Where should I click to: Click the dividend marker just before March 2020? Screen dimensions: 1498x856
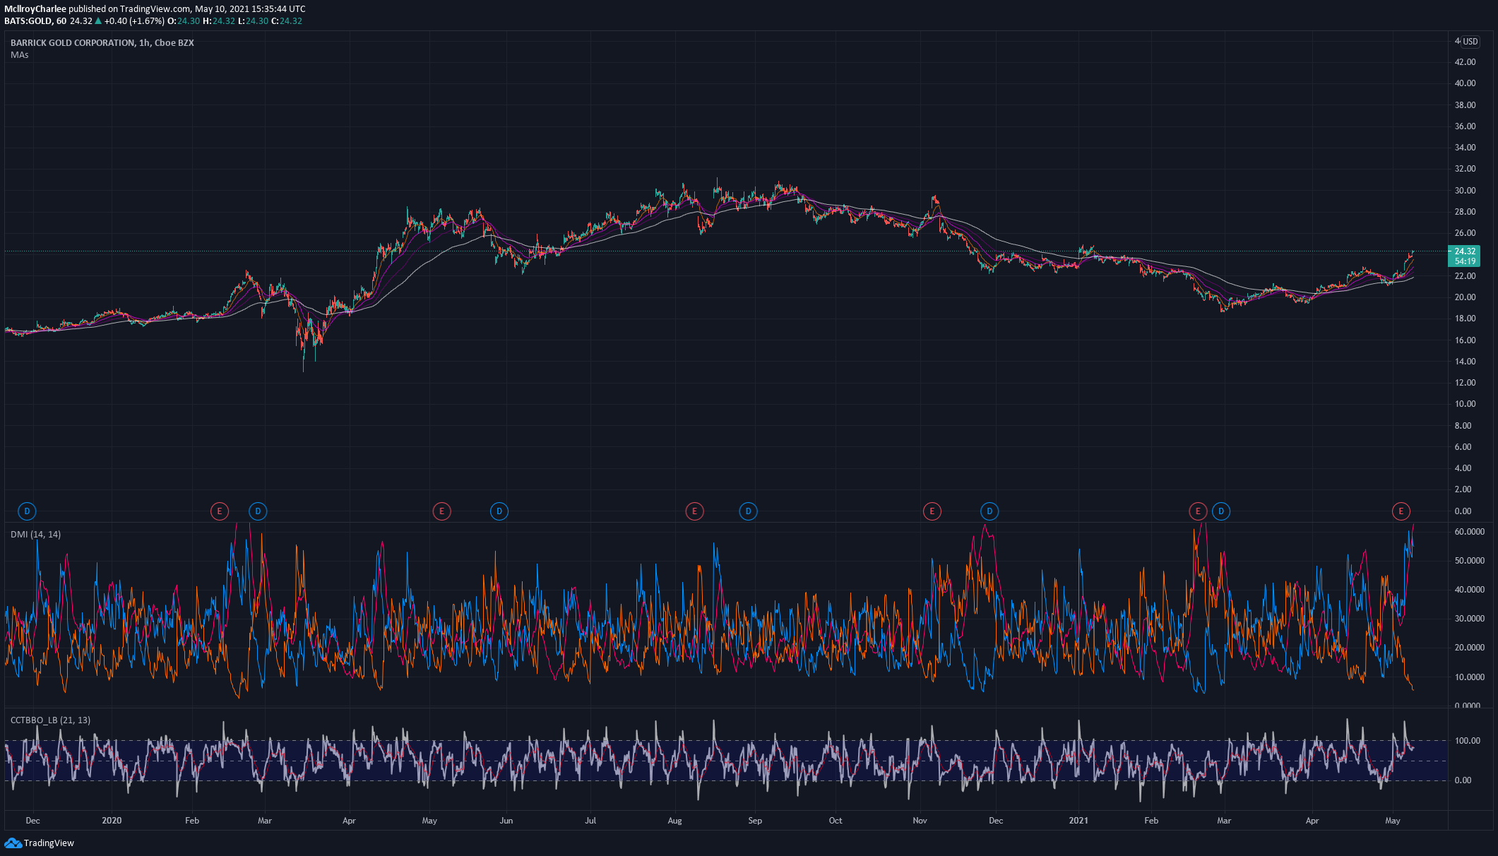tap(258, 511)
